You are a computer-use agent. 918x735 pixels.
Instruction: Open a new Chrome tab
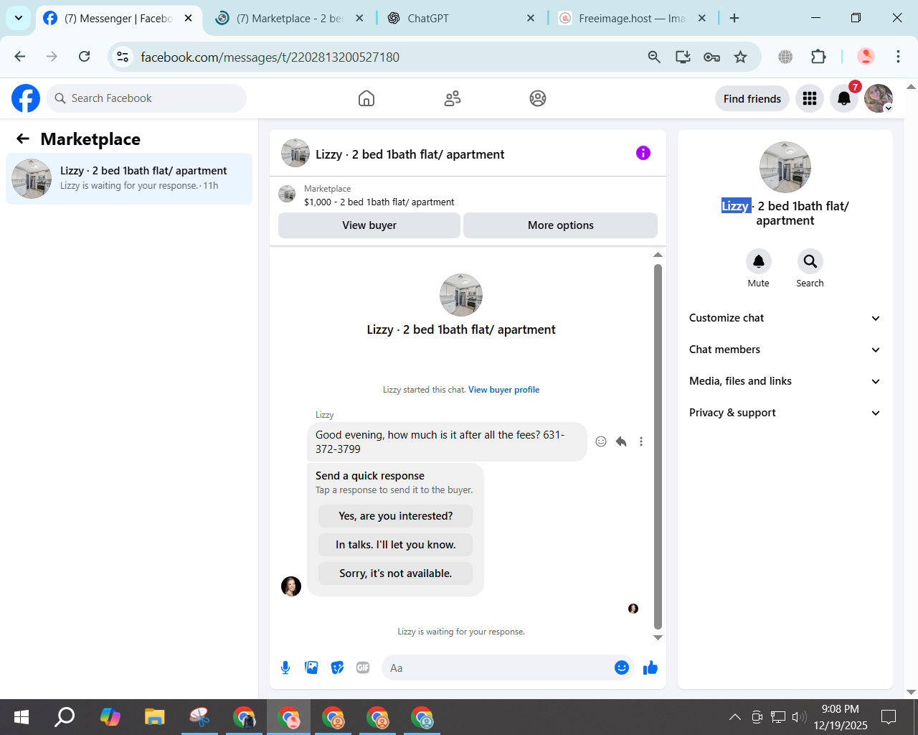[x=734, y=19]
